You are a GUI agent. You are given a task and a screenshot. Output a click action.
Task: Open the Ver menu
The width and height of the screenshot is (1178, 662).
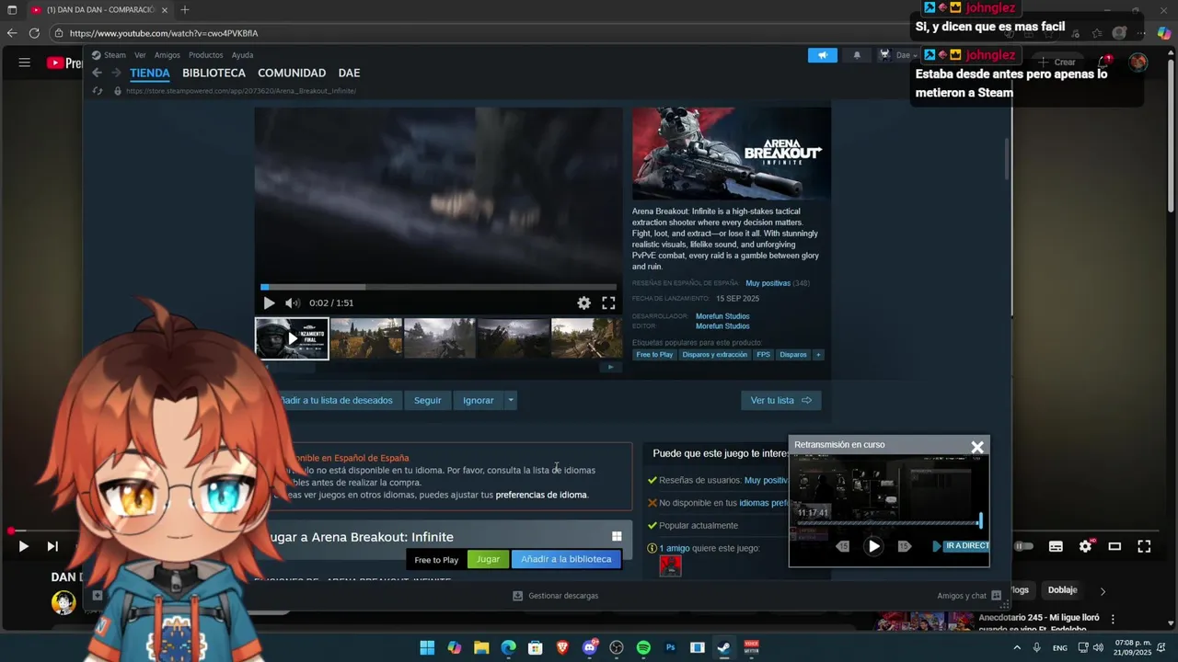pyautogui.click(x=140, y=55)
